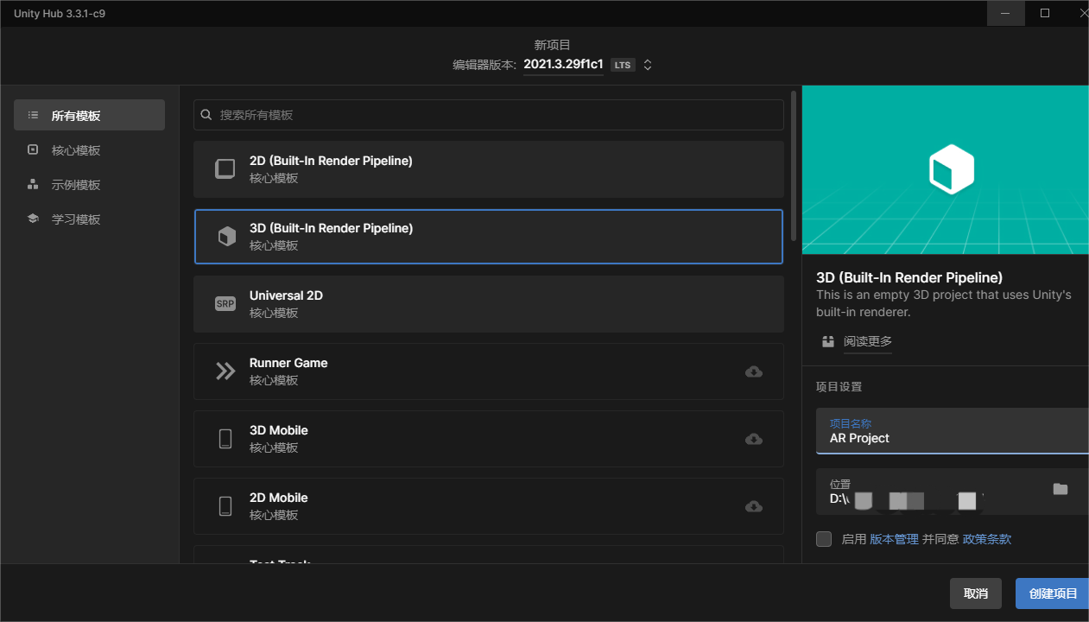The image size is (1089, 622).
Task: Click editor version 2021.3.29f1c1
Action: tap(563, 65)
